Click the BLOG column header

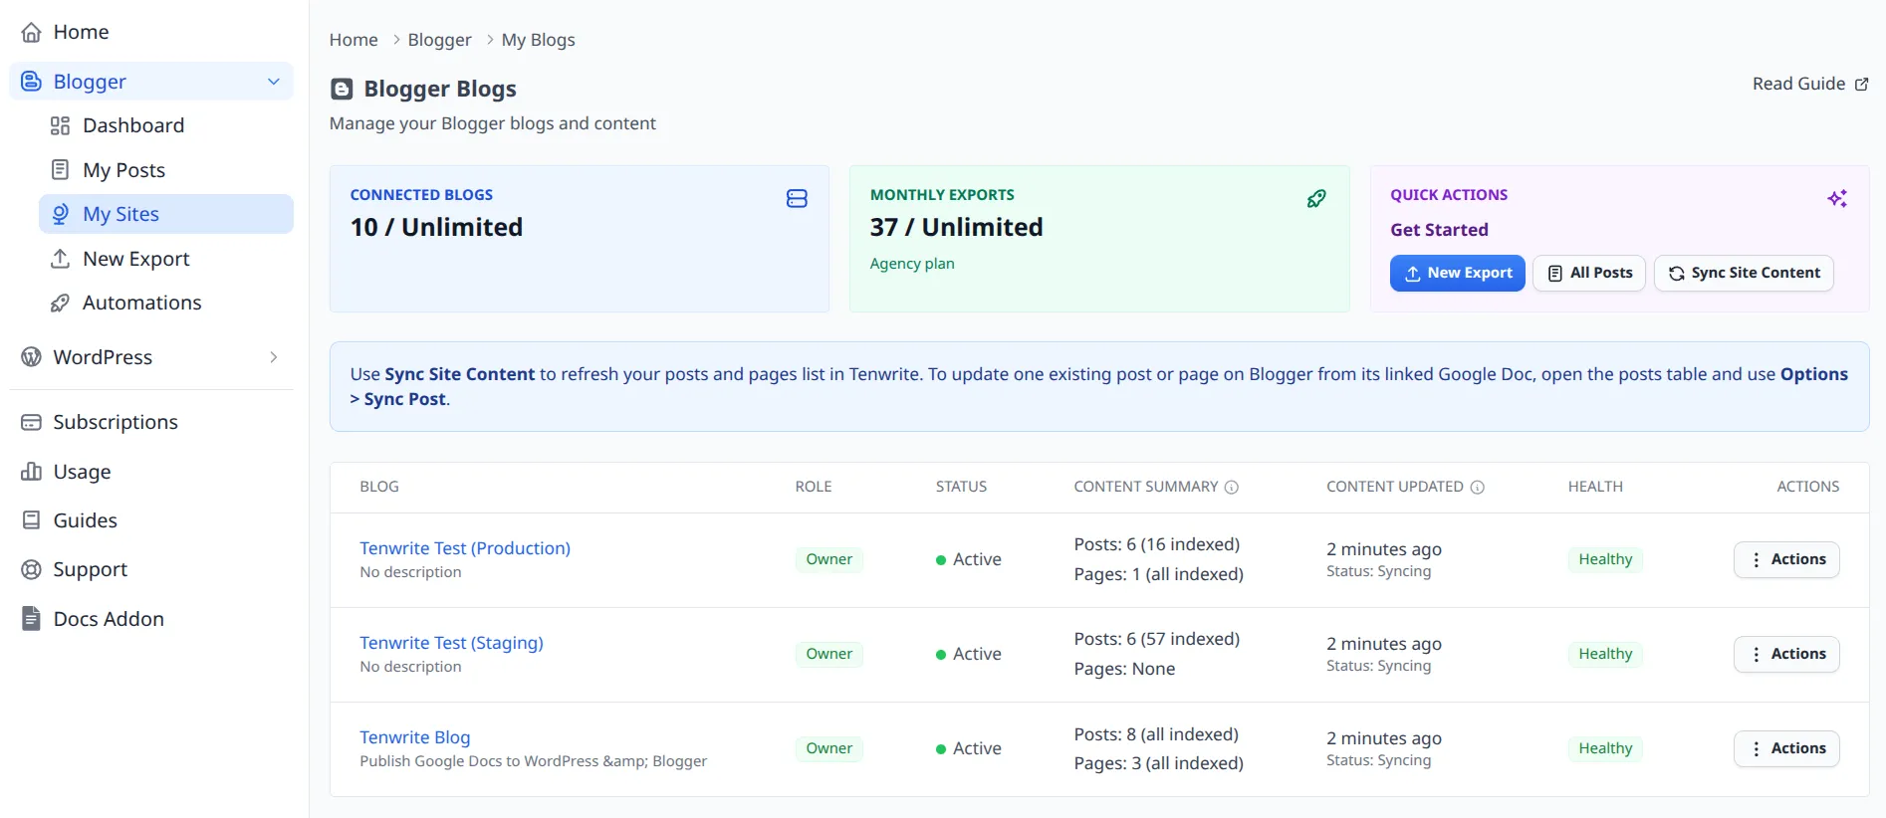(379, 487)
